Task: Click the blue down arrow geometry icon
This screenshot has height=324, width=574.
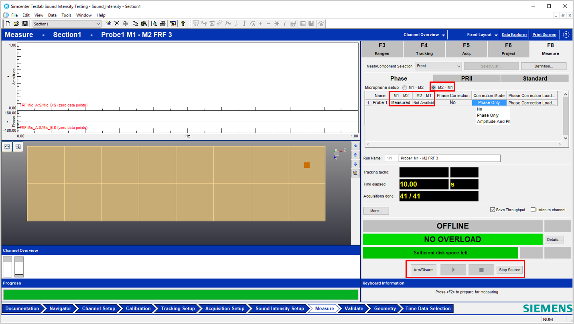Action: (355, 164)
